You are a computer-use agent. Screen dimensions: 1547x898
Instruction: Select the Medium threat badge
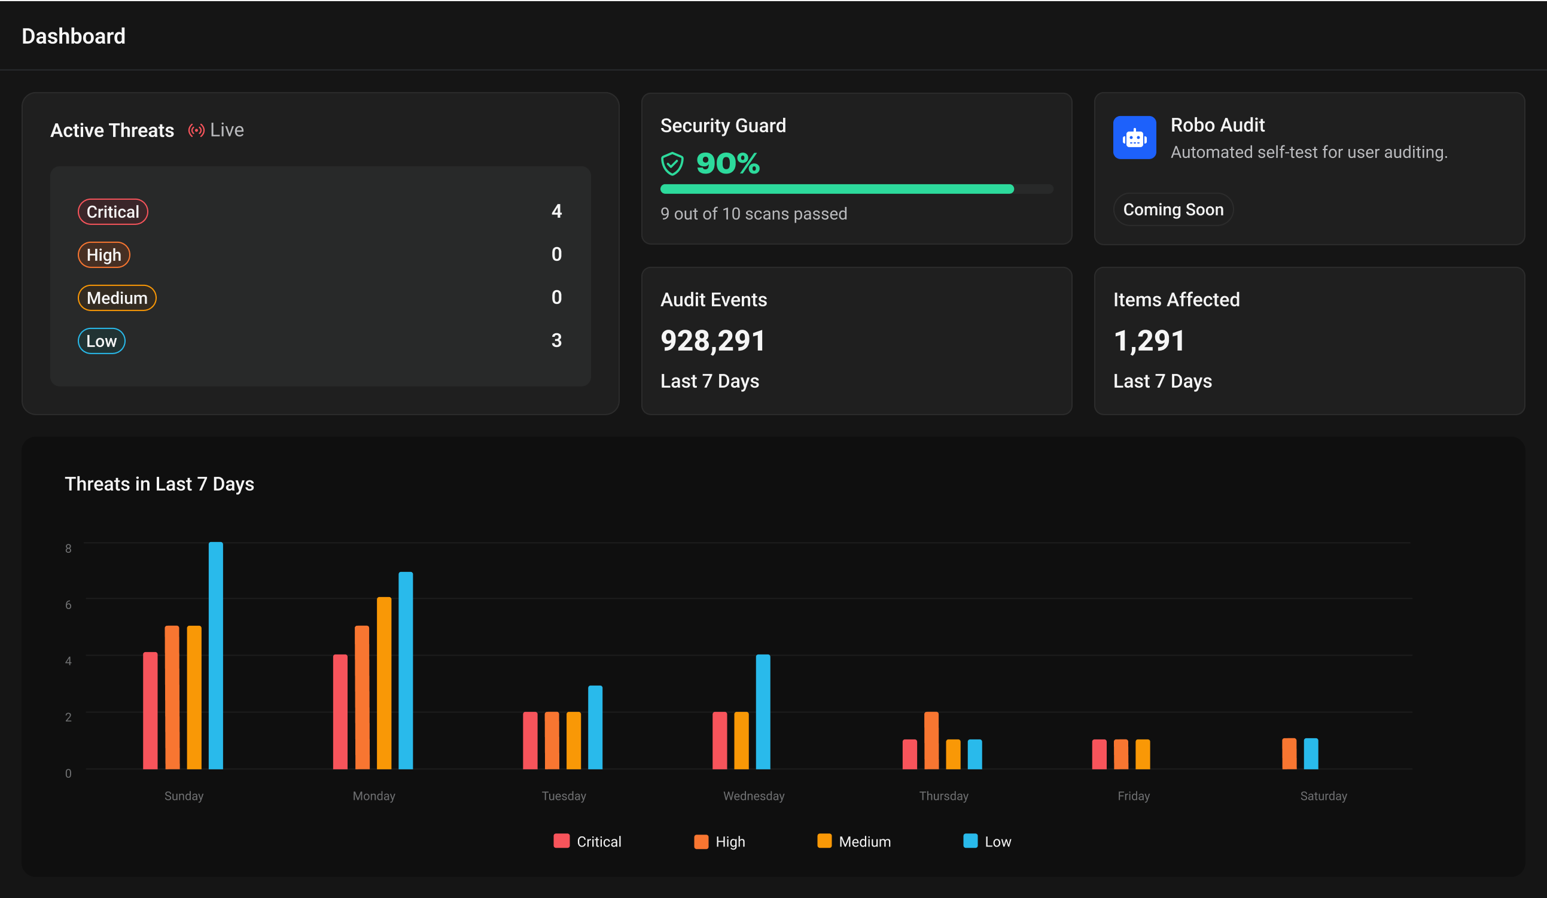pyautogui.click(x=117, y=298)
